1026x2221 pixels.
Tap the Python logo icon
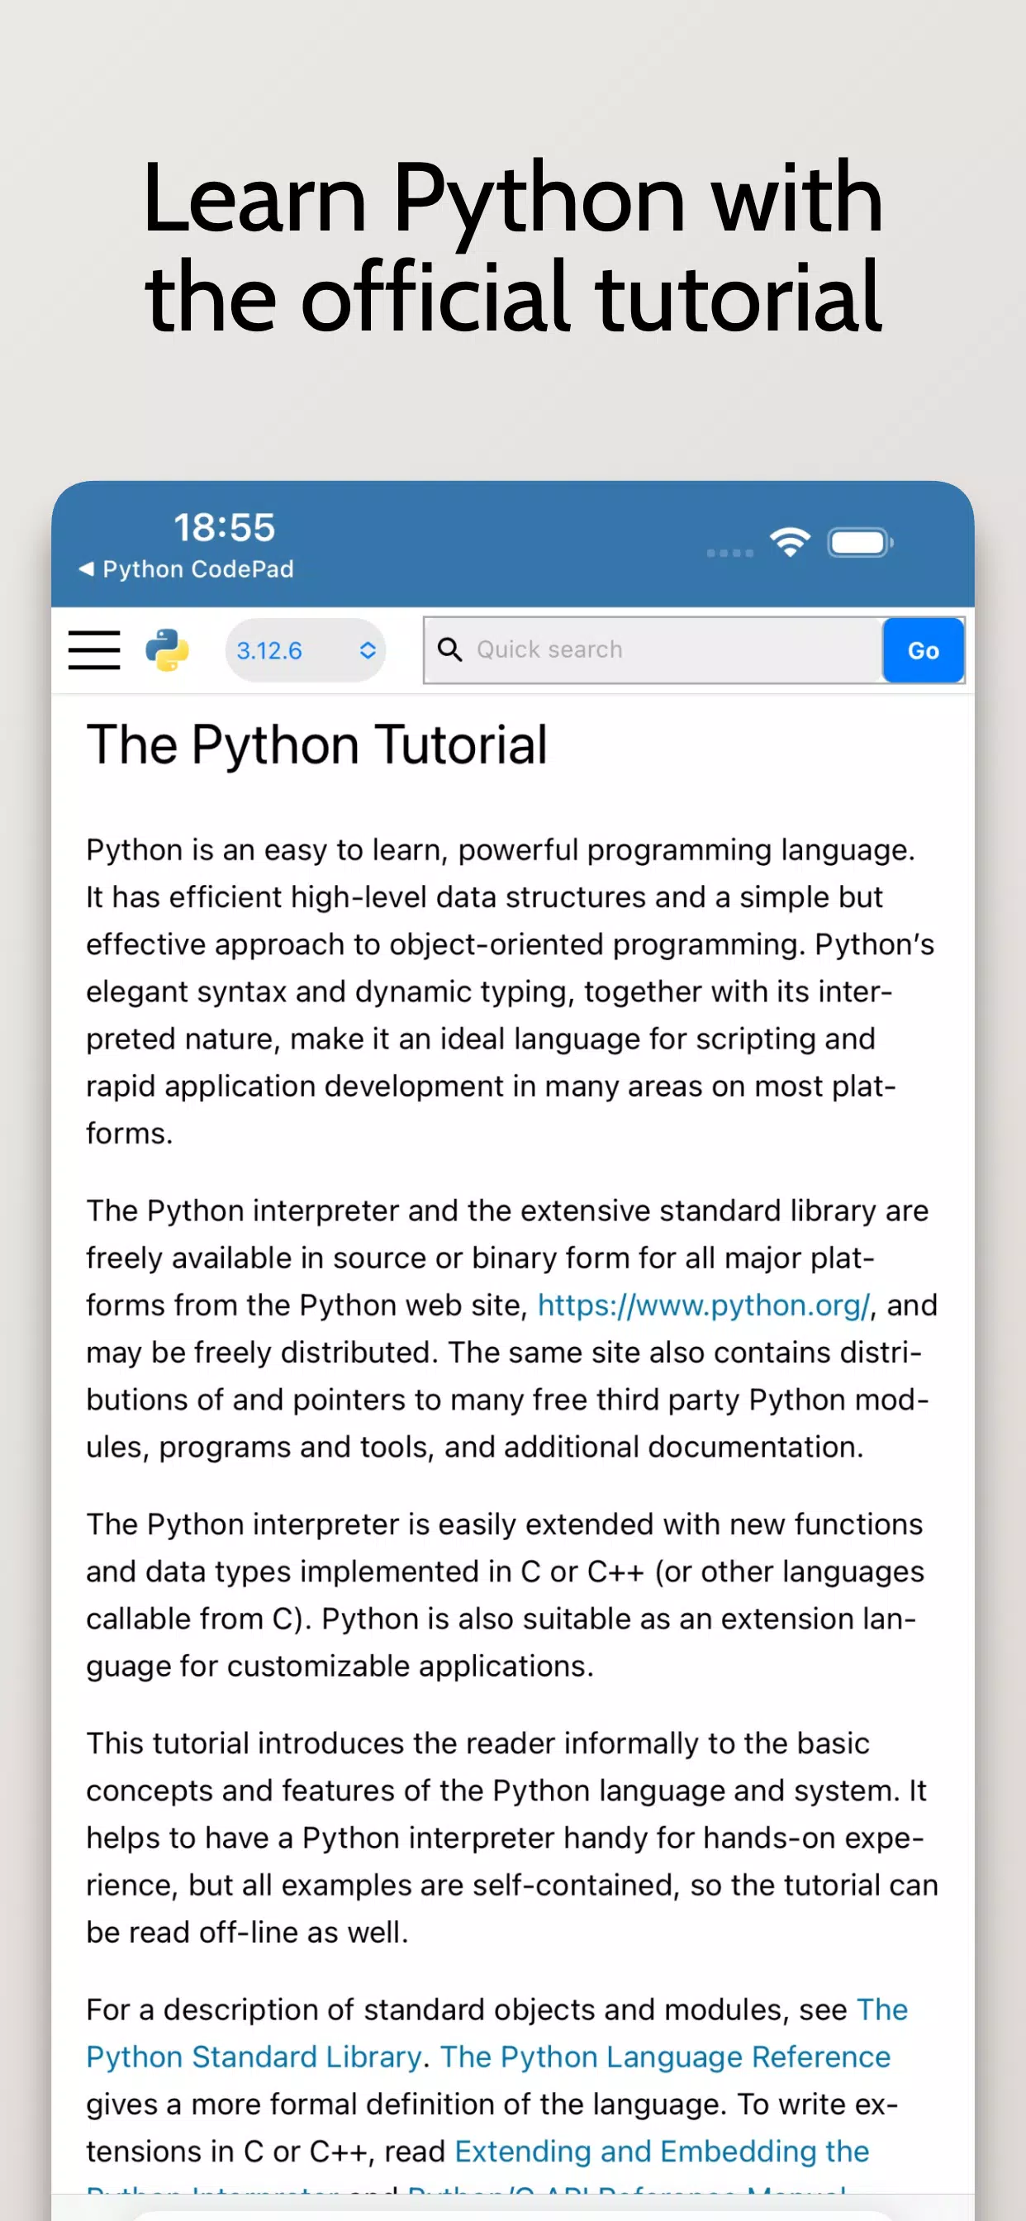click(x=167, y=650)
